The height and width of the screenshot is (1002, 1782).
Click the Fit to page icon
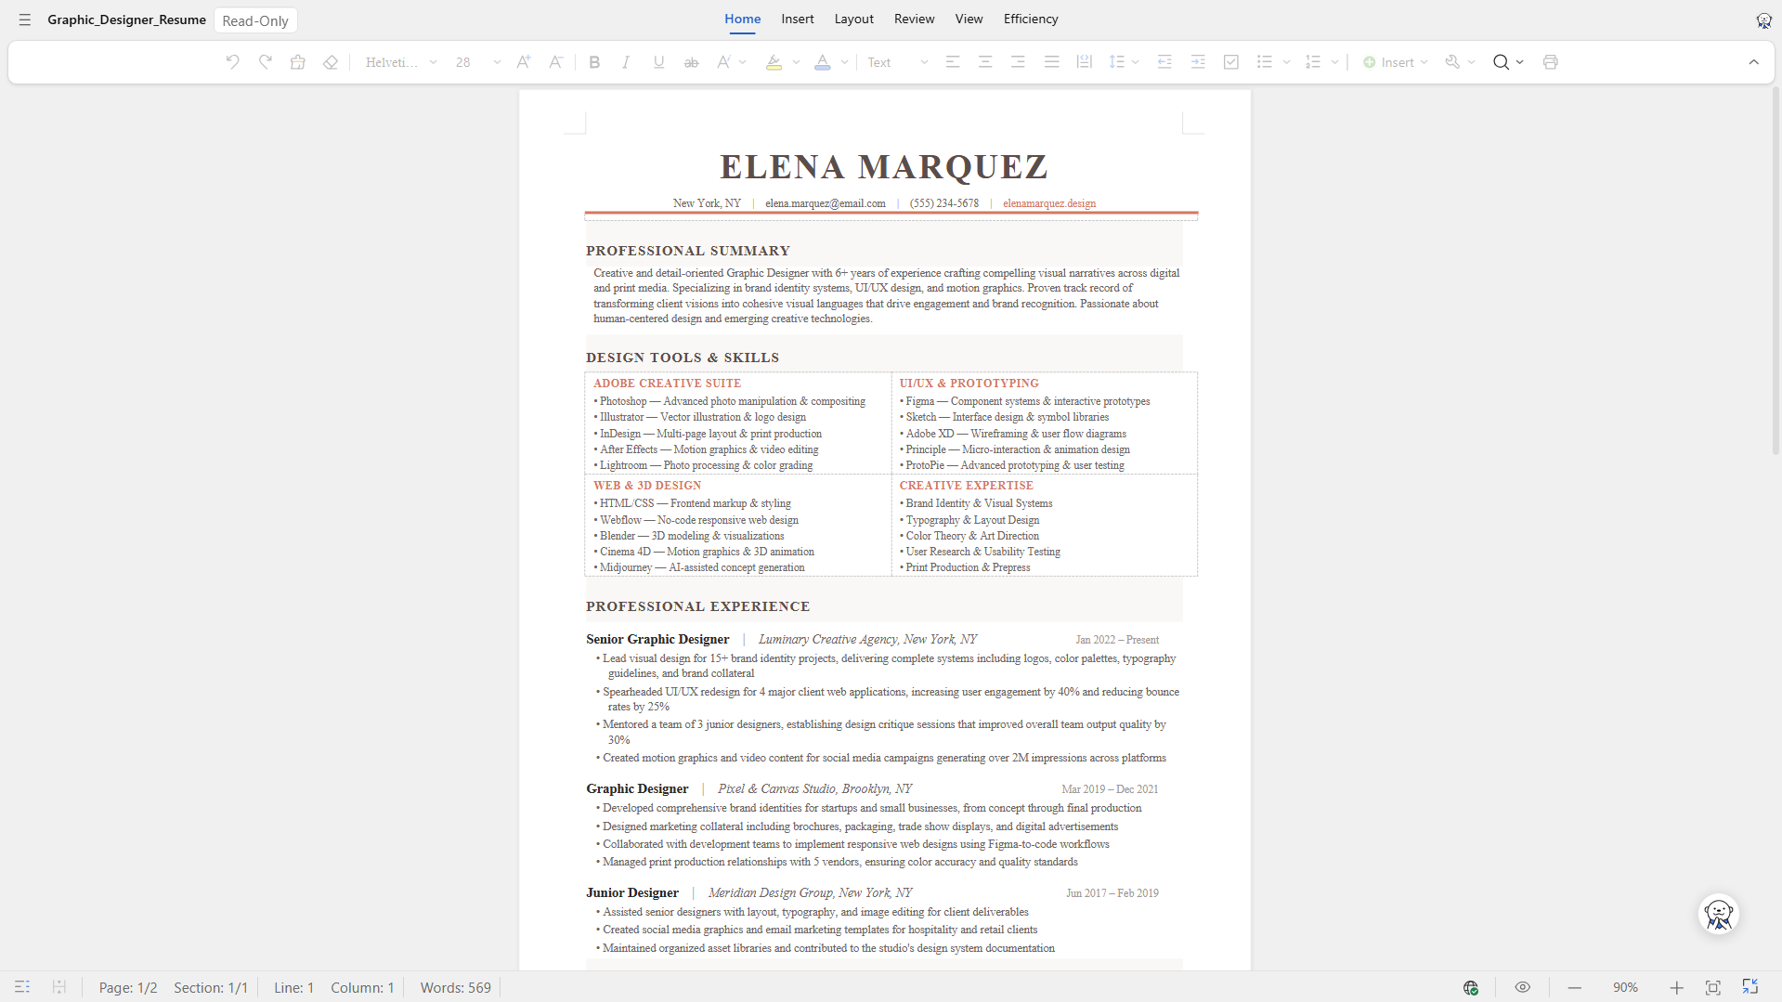pos(1713,987)
